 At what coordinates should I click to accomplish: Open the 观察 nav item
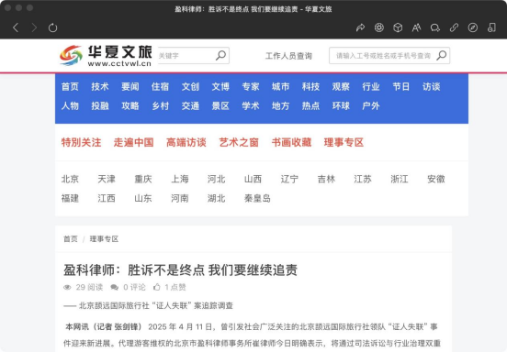(341, 86)
